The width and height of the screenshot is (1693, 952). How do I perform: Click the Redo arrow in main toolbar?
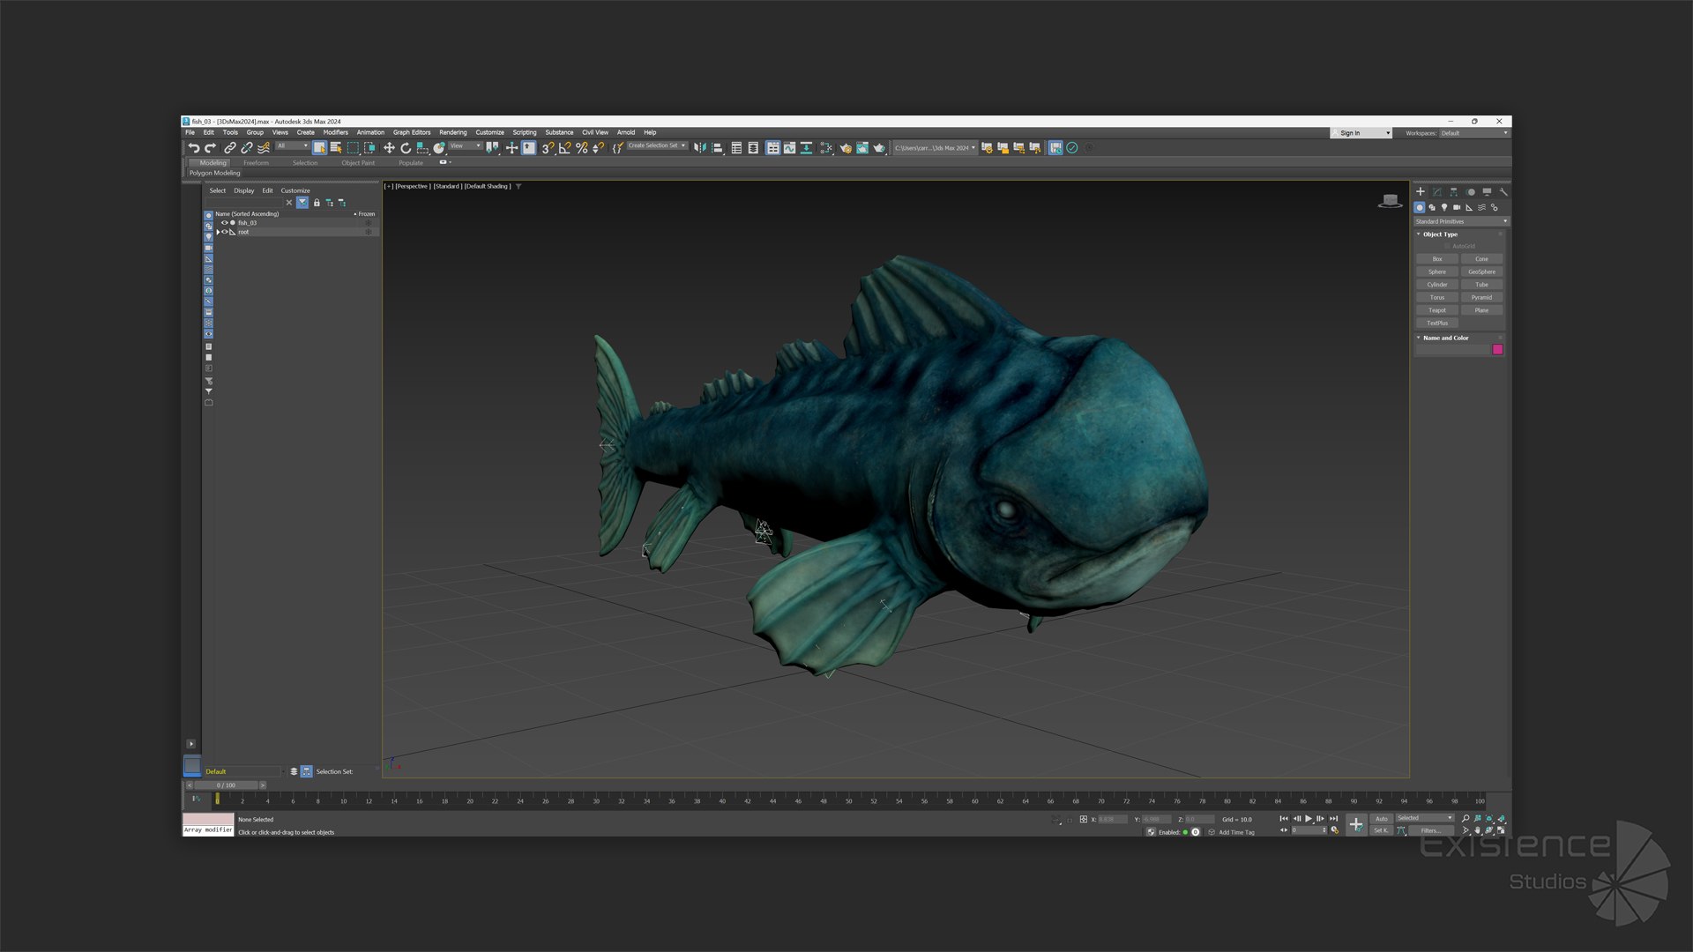click(x=210, y=148)
